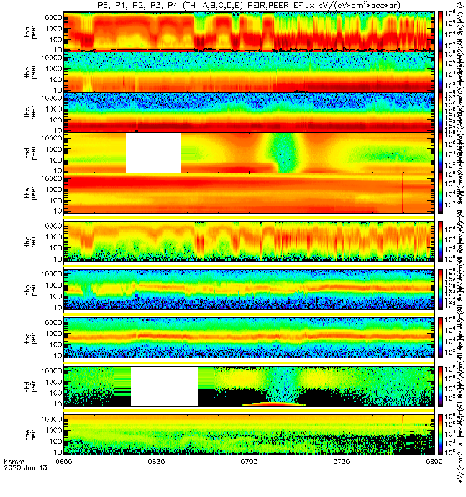The height and width of the screenshot is (497, 466).
Task: Click the vertical red line near 0750 in the peer
Action: 402,193
